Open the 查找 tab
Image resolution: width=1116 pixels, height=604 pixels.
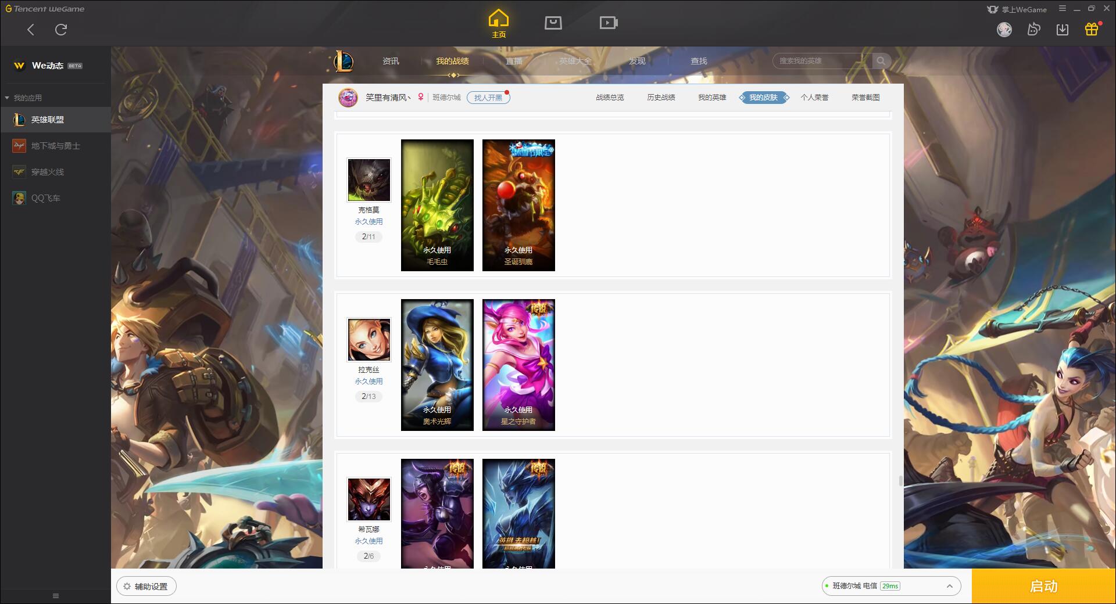699,61
